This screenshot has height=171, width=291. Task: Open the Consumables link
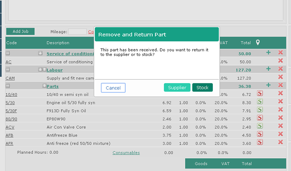pos(126,152)
